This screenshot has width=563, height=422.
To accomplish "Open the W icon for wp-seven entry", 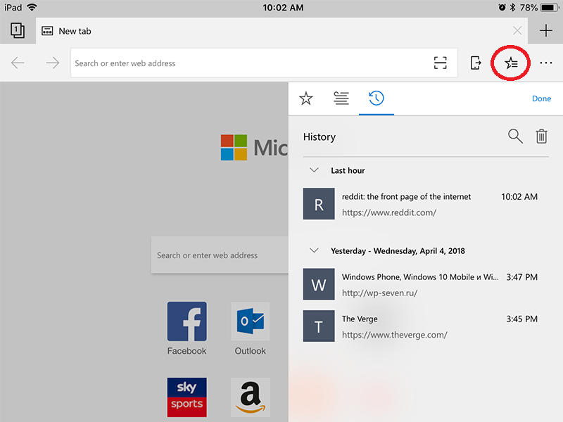I will click(x=319, y=284).
